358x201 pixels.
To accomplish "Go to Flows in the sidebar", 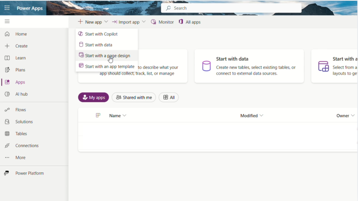I will point(21,110).
